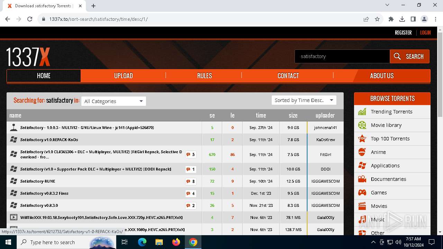
Task: Open the Music category icon
Action: click(362, 220)
